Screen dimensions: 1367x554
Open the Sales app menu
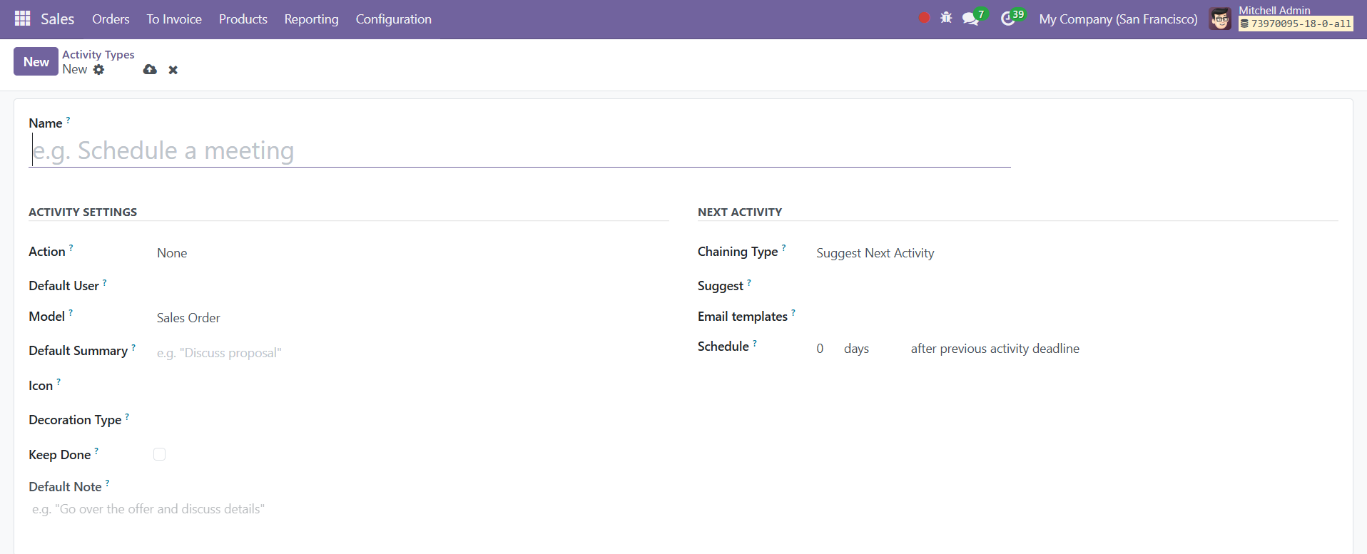pyautogui.click(x=58, y=19)
